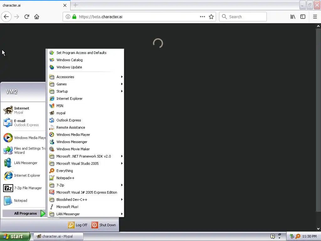Click the Shut Down button
Viewport: 321px width, 241px height.
pos(104,225)
